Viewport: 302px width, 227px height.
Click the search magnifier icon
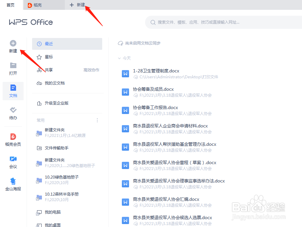pos(153,22)
